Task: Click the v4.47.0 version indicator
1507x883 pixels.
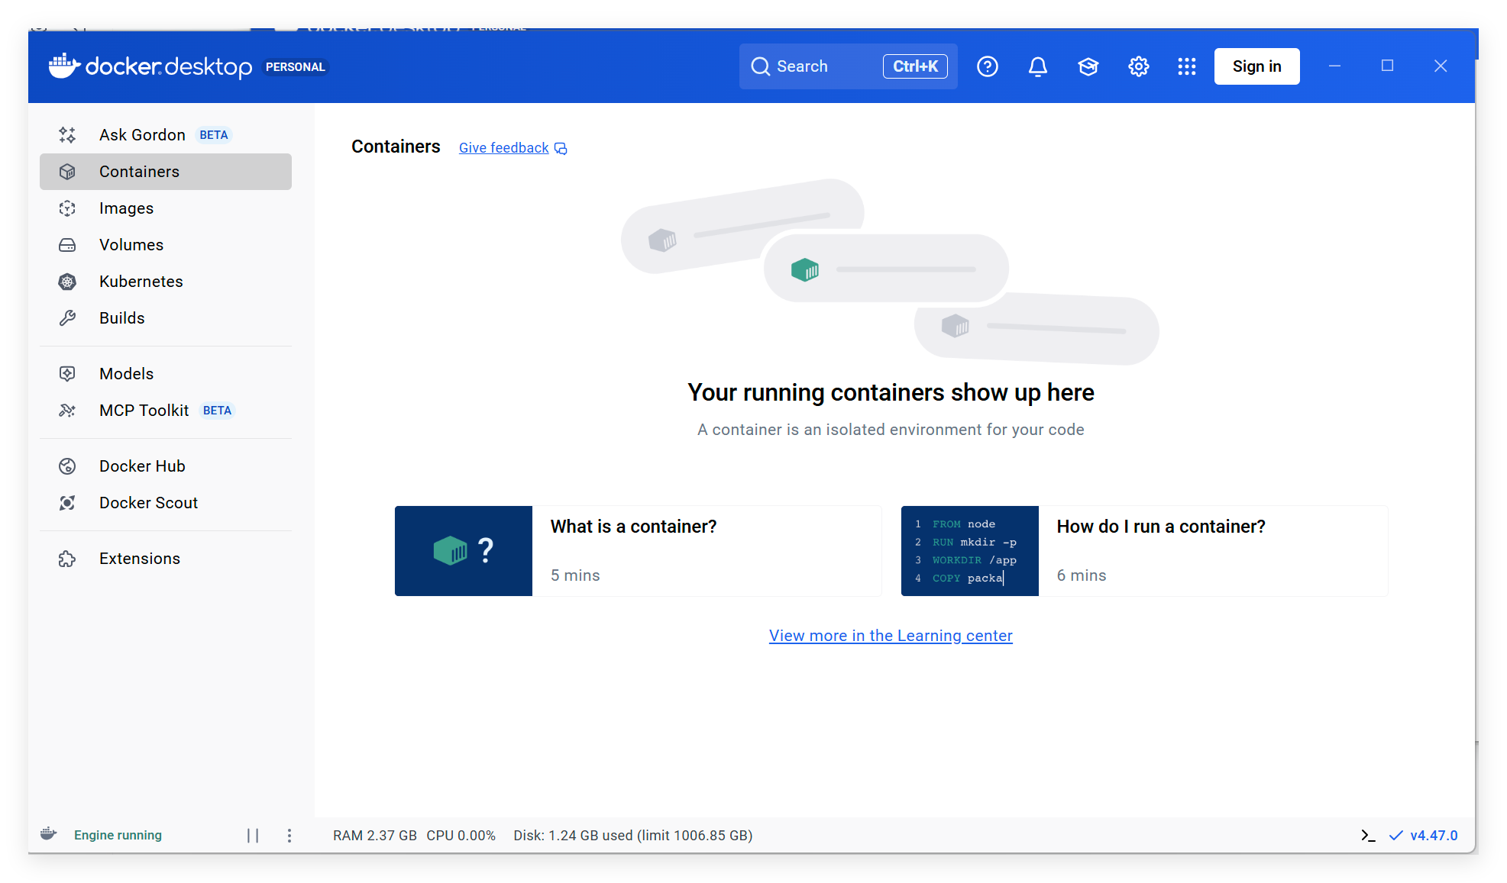Action: [x=1433, y=836]
